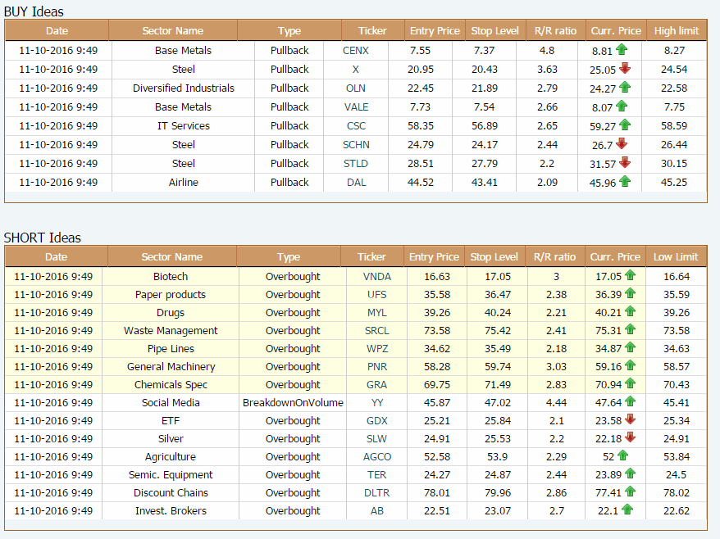Open the OLN ticker link
The width and height of the screenshot is (720, 539).
coord(356,88)
